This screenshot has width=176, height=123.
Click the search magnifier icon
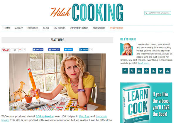click(x=146, y=13)
